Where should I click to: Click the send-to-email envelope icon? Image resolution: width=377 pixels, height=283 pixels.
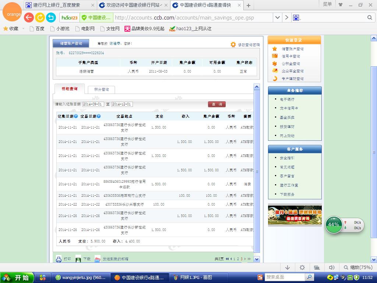pos(98,259)
